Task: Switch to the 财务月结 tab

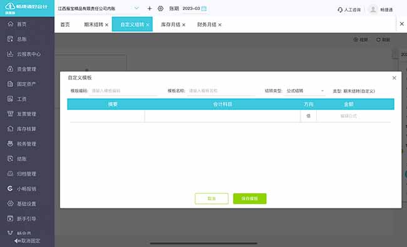Action: (207, 24)
